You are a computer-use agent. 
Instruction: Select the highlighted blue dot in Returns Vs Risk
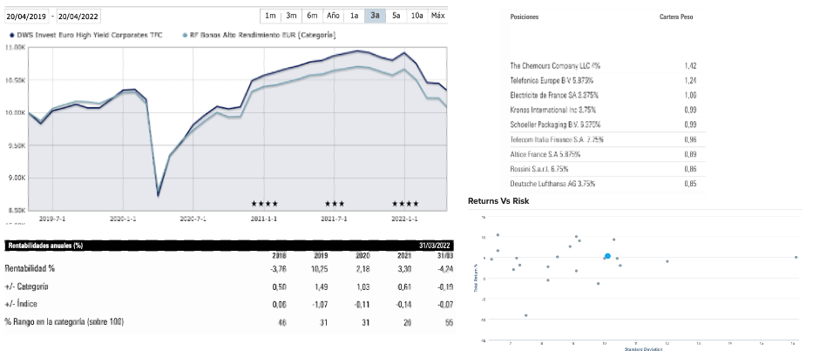[607, 256]
